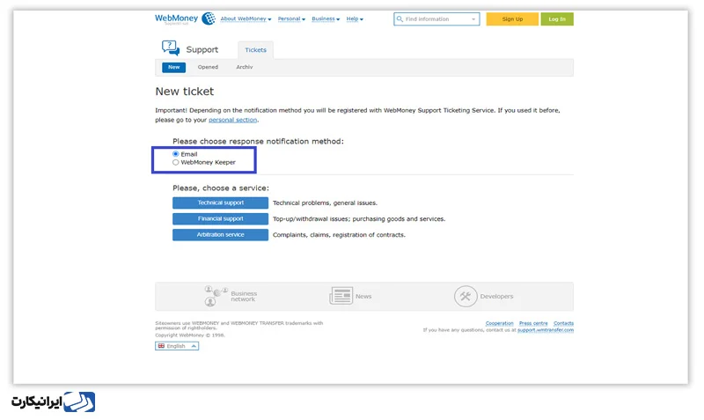This screenshot has width=704, height=420.
Task: Click the Find information search field
Action: 436,18
